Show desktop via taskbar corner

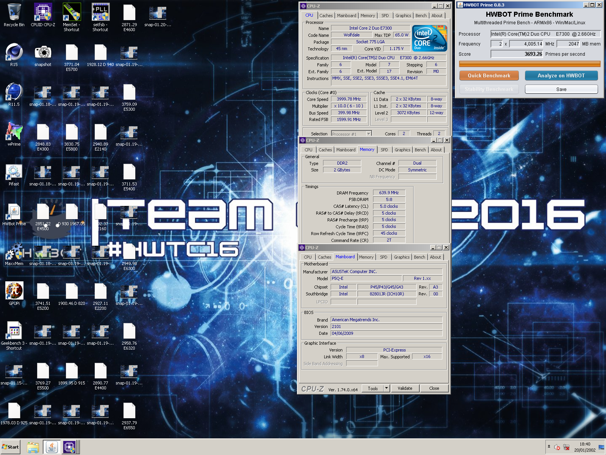pyautogui.click(x=601, y=447)
